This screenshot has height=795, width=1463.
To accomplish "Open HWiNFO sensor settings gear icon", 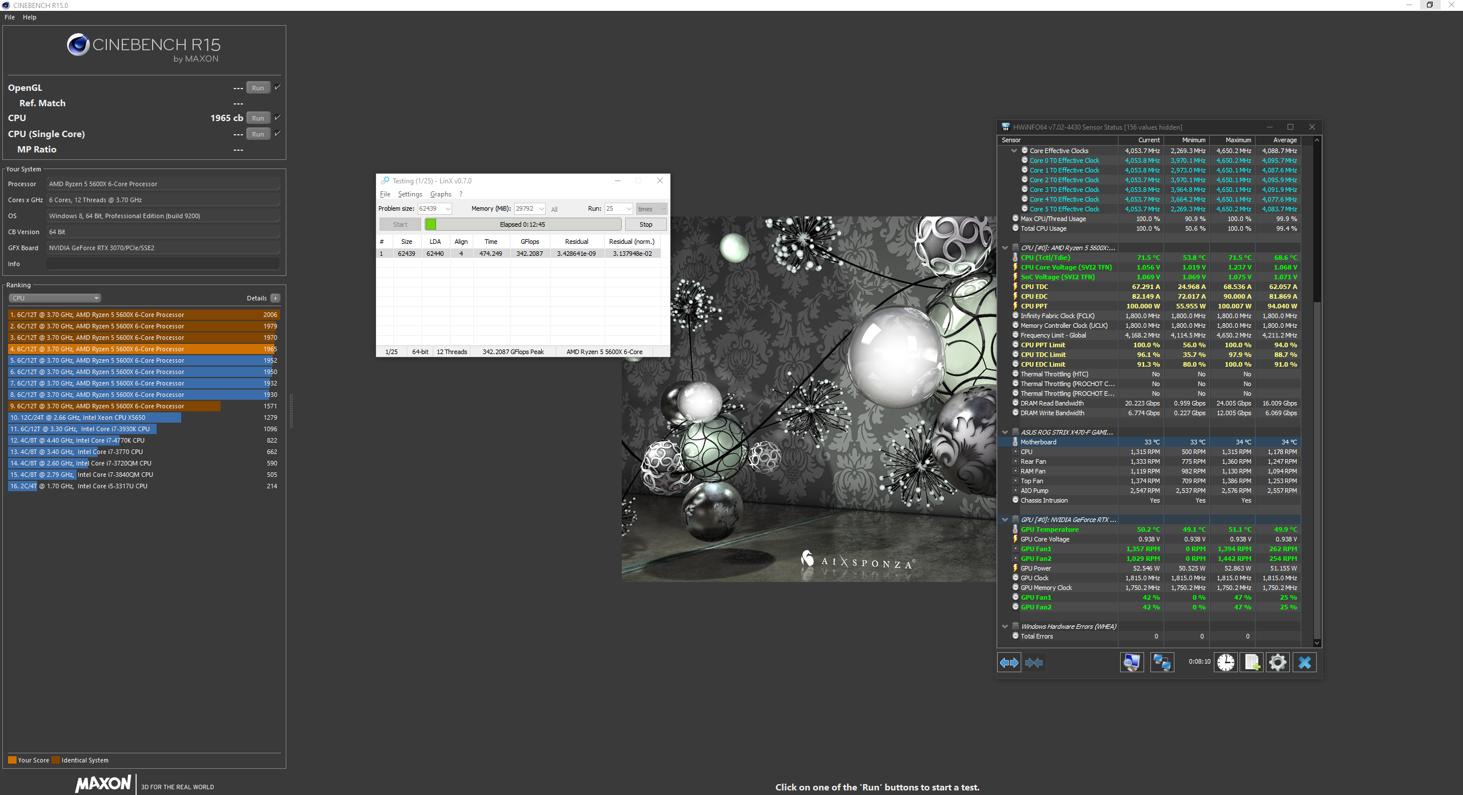I will 1278,662.
